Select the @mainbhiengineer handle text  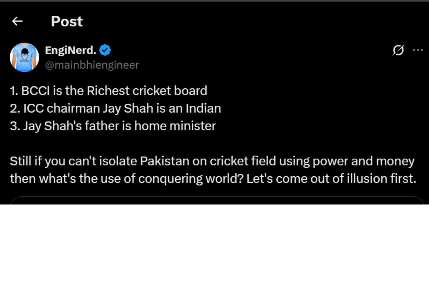point(92,65)
